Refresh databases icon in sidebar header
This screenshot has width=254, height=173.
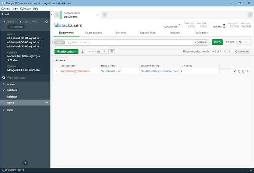click(46, 22)
